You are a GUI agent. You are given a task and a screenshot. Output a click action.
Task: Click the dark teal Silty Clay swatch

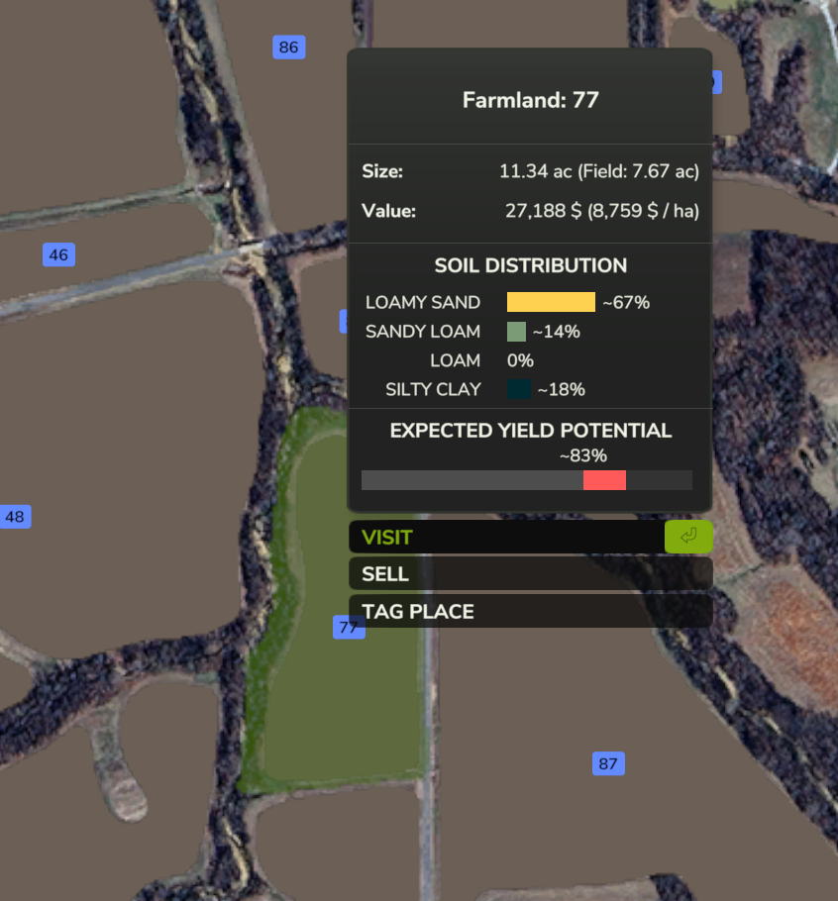coord(518,389)
